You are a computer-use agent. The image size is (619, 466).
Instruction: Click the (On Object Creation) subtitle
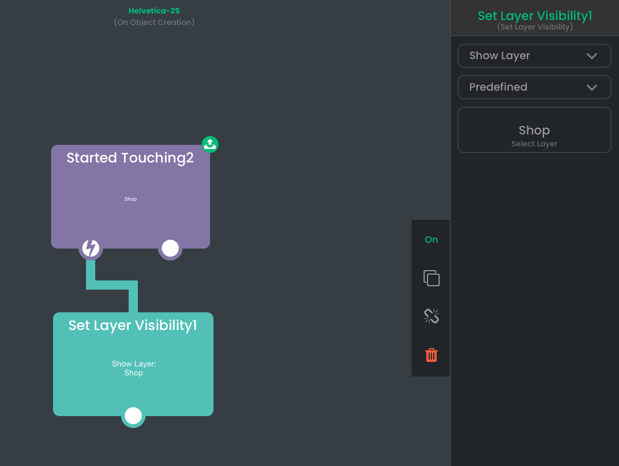point(154,22)
